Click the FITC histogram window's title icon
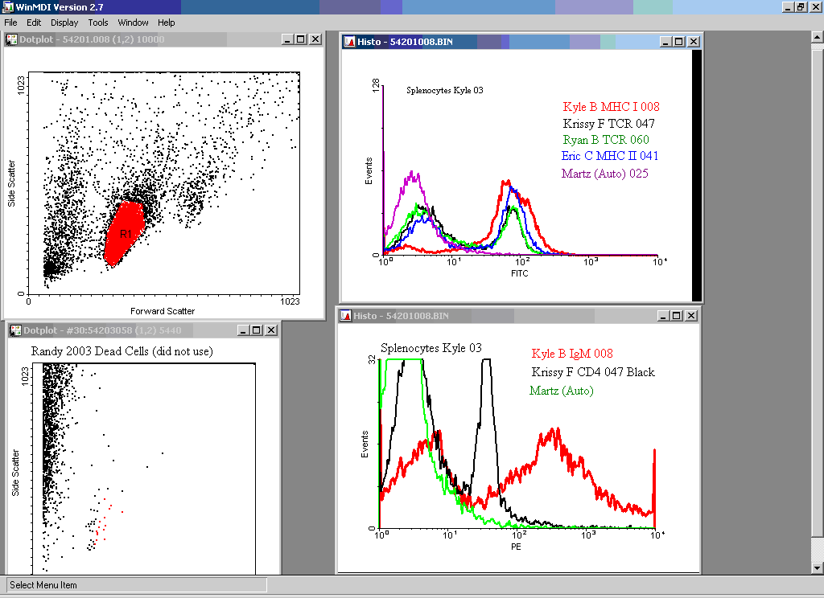 349,42
